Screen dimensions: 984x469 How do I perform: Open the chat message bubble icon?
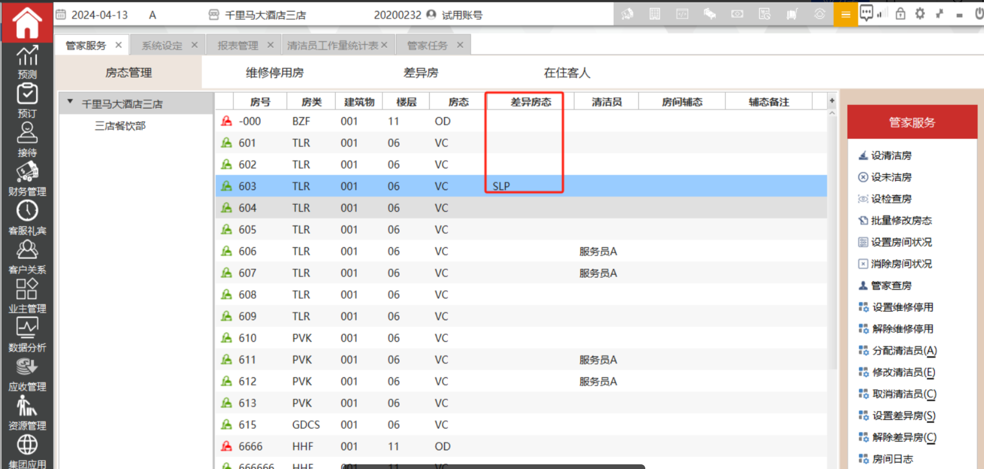click(866, 13)
